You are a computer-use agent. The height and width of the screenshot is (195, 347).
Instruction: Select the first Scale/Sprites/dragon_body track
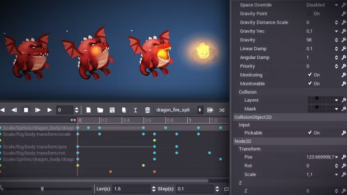tap(38, 128)
